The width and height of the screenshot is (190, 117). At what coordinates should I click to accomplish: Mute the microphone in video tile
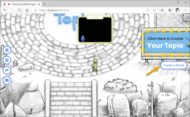pyautogui.click(x=83, y=38)
